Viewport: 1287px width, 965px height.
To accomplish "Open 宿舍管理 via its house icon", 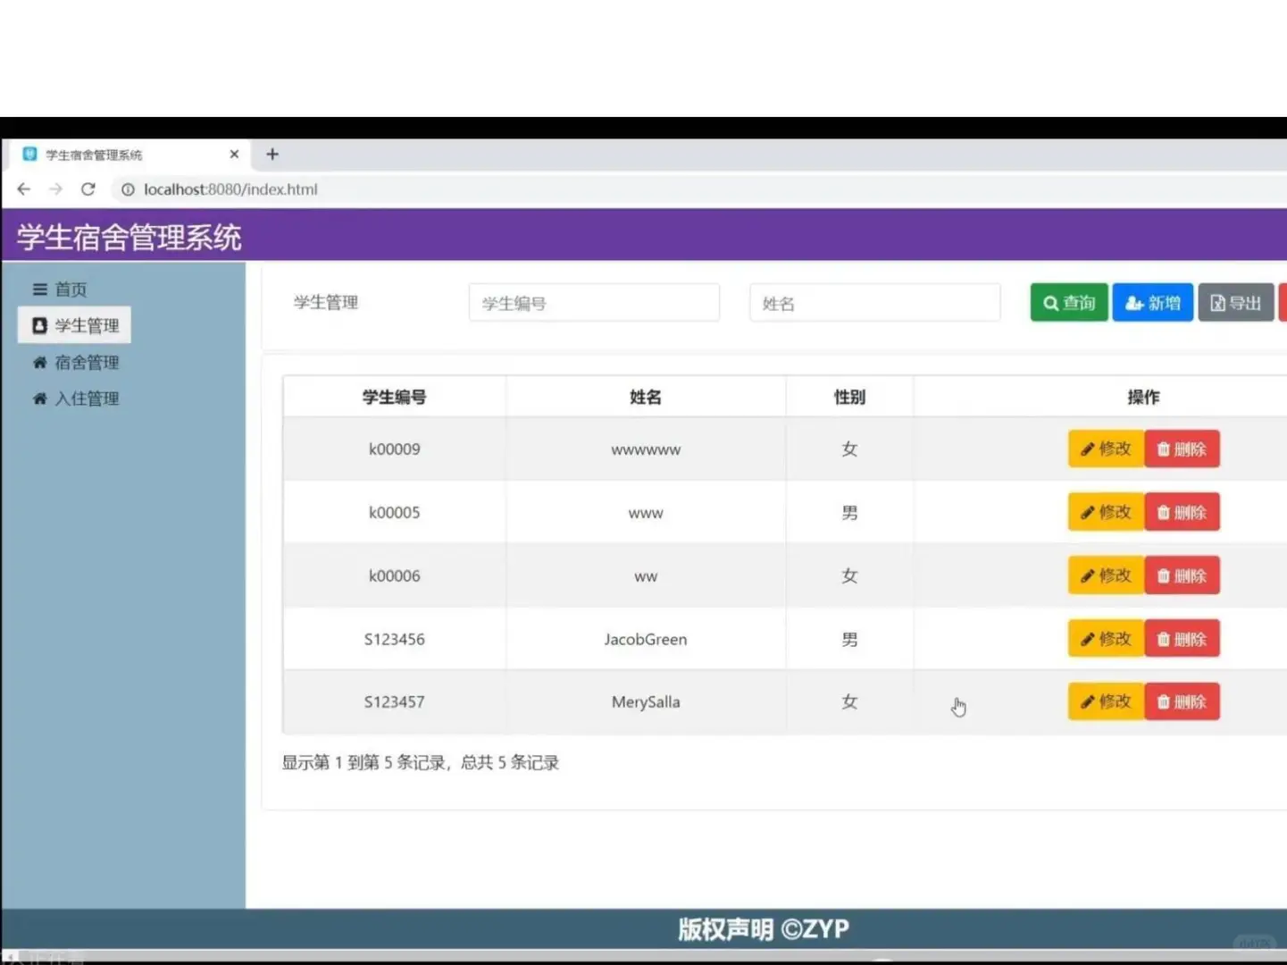I will (39, 362).
